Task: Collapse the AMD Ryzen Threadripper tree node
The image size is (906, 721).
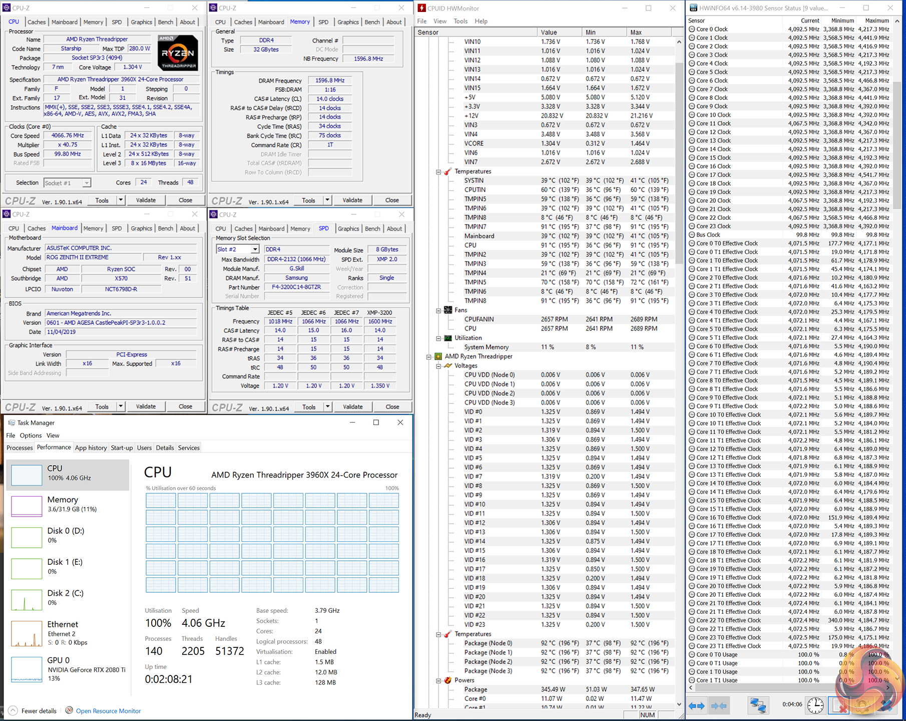Action: click(x=429, y=357)
